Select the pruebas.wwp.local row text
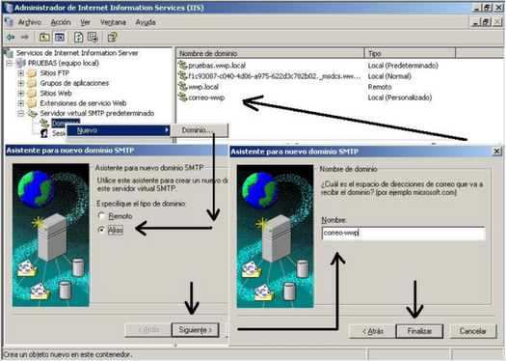 click(x=217, y=66)
